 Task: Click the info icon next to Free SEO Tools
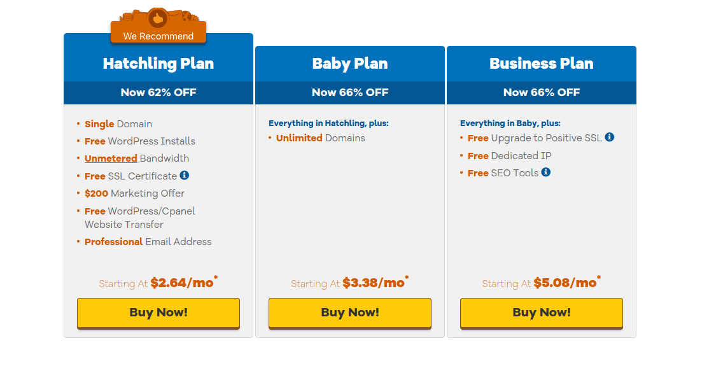click(x=545, y=172)
